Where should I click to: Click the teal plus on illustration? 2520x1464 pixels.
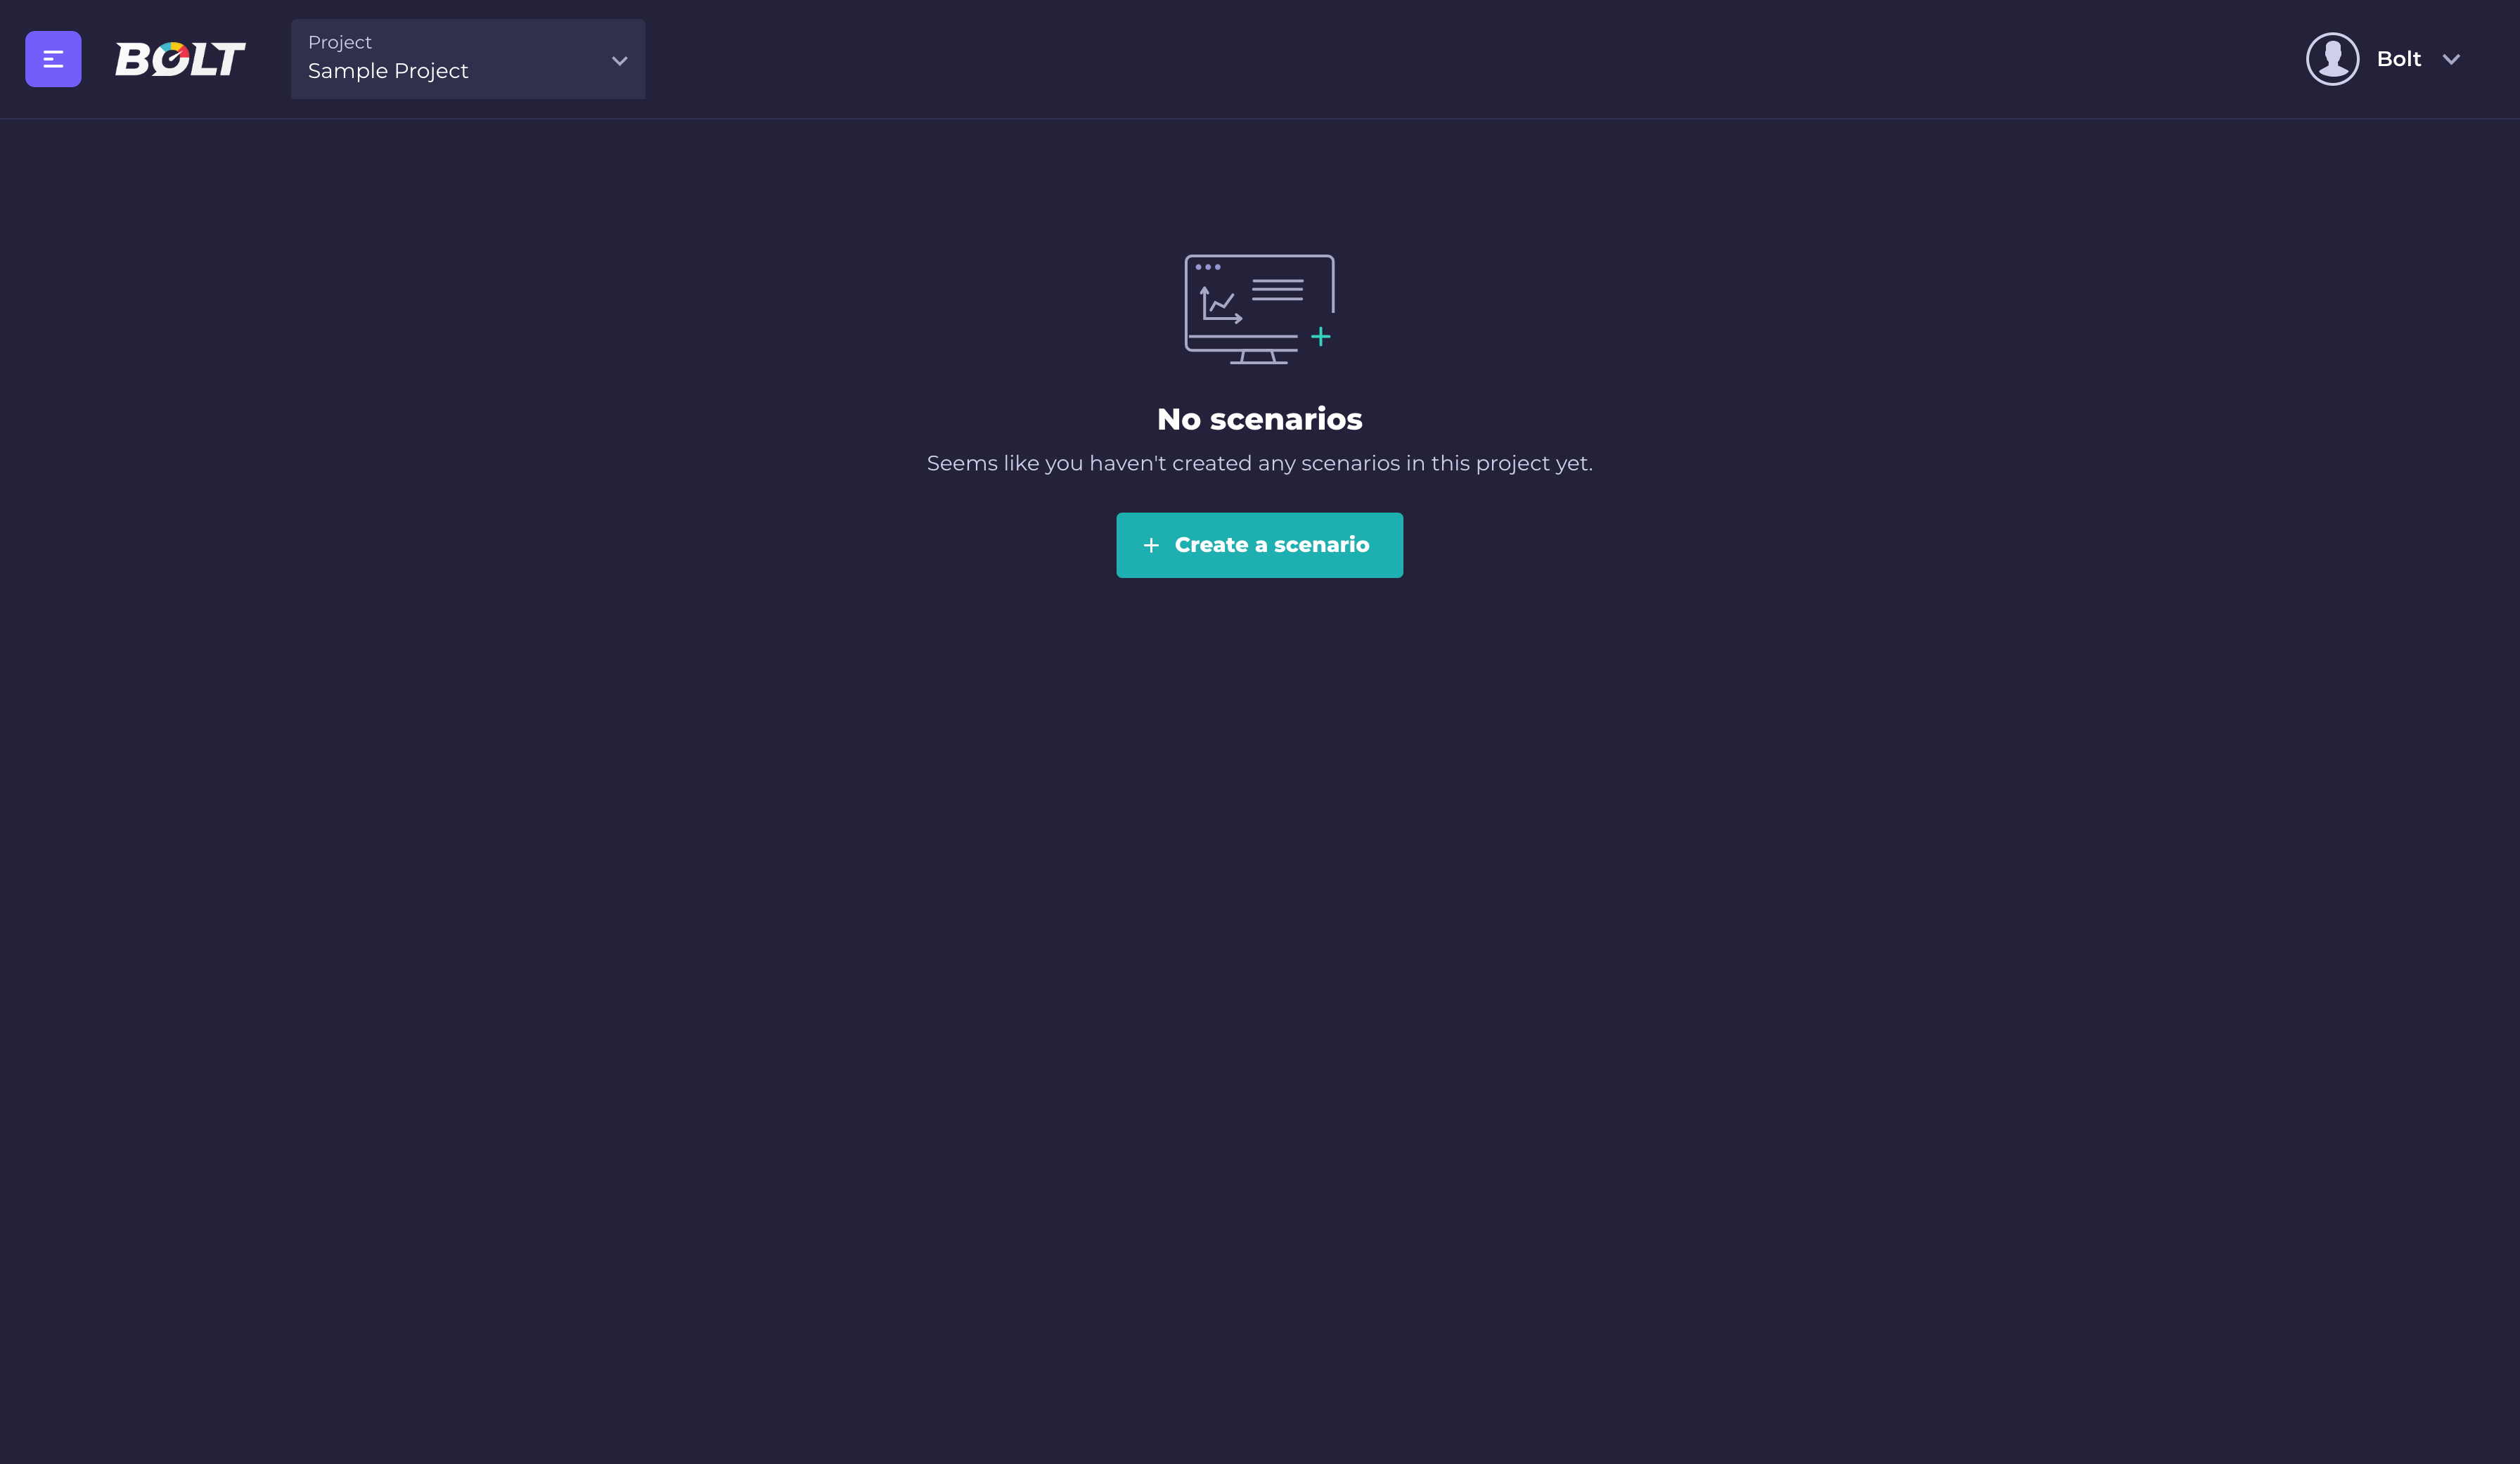tap(1320, 337)
